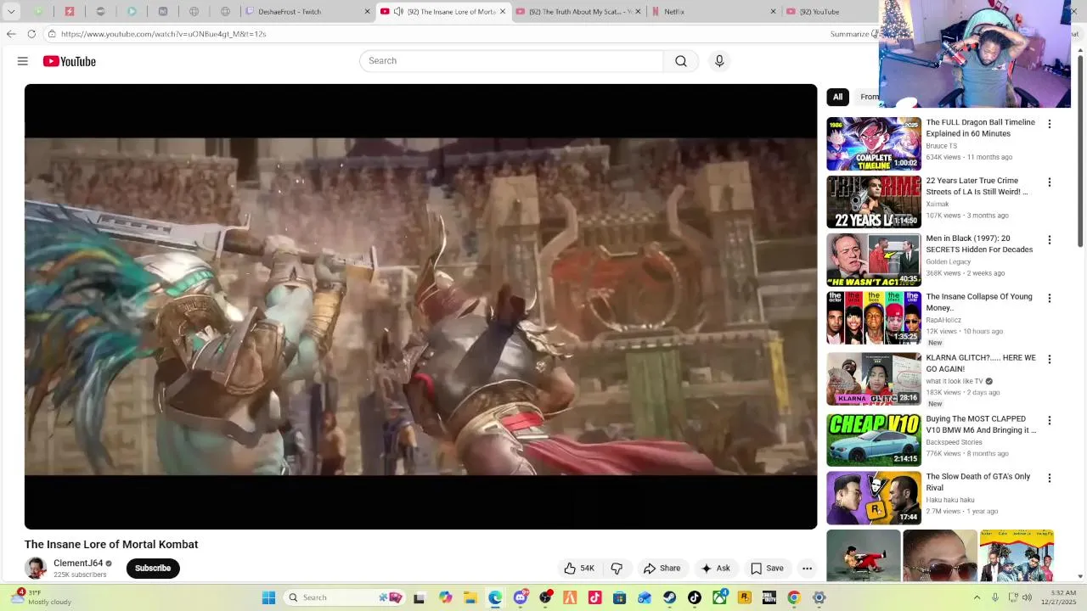The image size is (1087, 611).
Task: Open Call of Duty from the taskbar
Action: tap(769, 597)
